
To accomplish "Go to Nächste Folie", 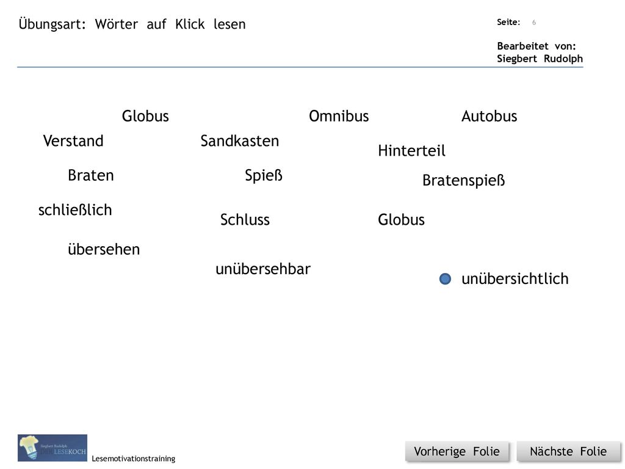I will [568, 451].
